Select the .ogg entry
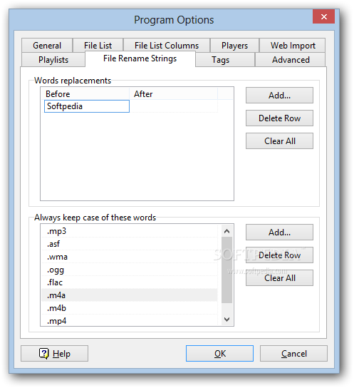The width and height of the screenshot is (354, 388). (130, 270)
